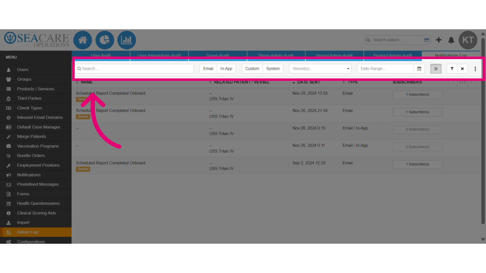
Task: Click the card icon in the patient search
Action: pyautogui.click(x=427, y=40)
